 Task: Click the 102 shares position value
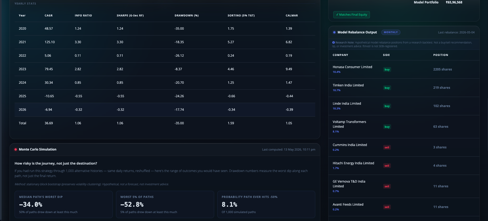point(442,106)
